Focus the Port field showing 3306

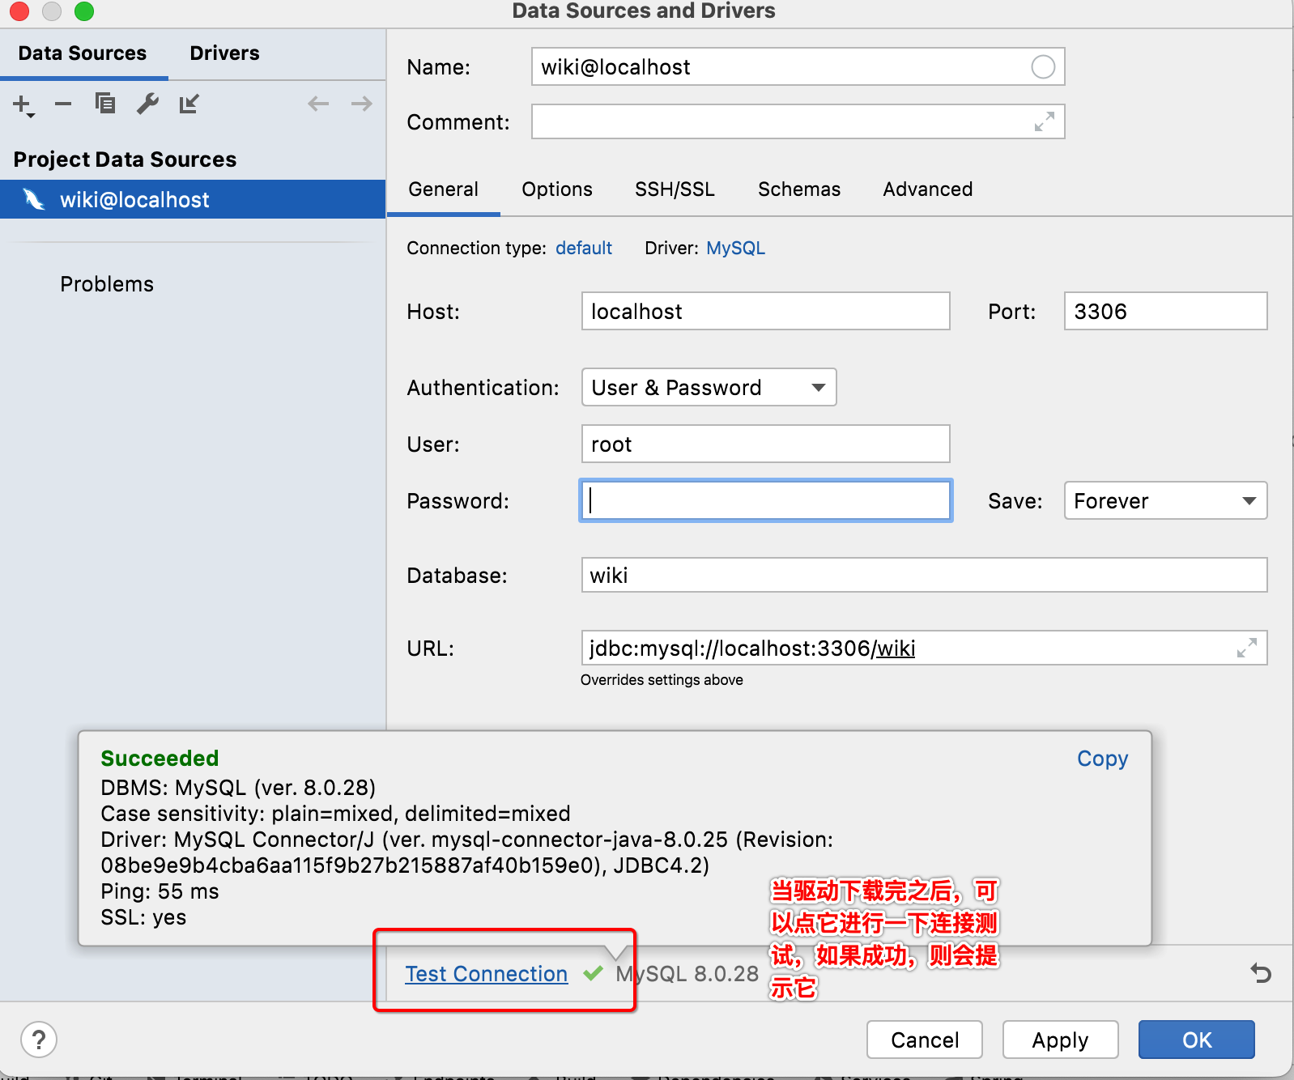[1165, 311]
